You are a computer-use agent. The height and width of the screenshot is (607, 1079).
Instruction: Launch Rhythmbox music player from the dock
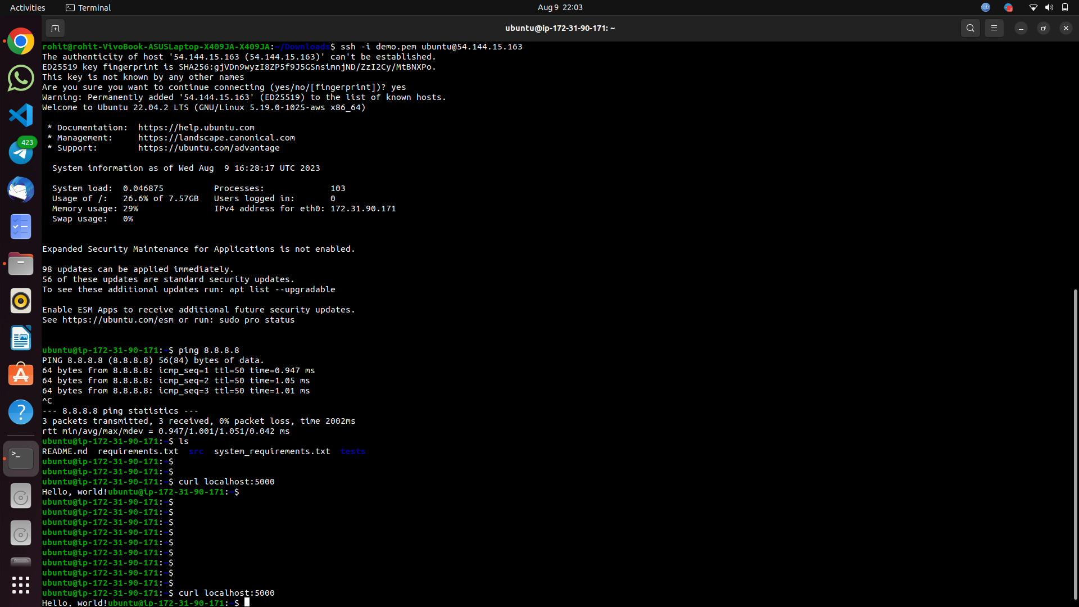point(20,301)
